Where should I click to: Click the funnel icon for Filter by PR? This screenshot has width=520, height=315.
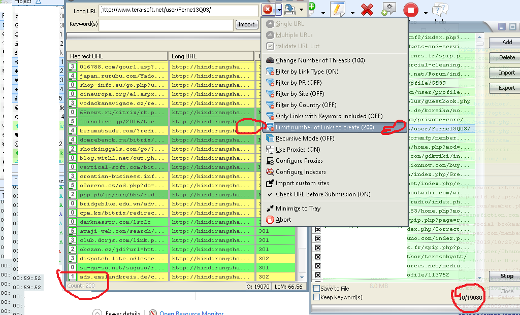270,83
